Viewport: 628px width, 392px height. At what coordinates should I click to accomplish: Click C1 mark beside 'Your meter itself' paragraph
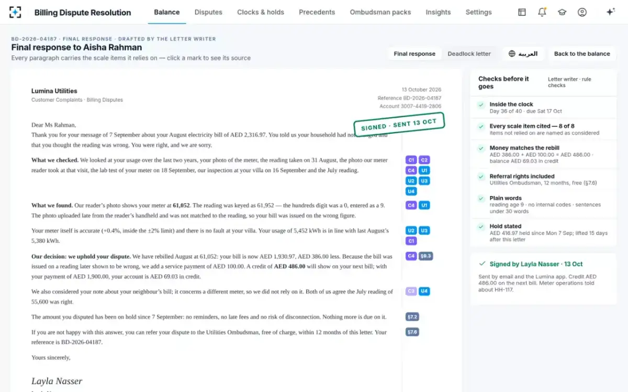point(411,241)
